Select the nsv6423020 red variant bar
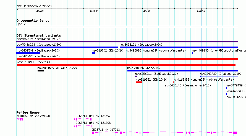The height and width of the screenshot is (136, 246). point(127,59)
